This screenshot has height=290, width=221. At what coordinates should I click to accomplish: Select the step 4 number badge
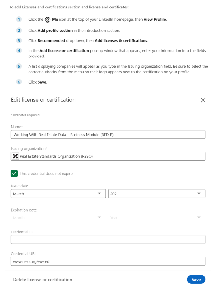[x=19, y=51]
